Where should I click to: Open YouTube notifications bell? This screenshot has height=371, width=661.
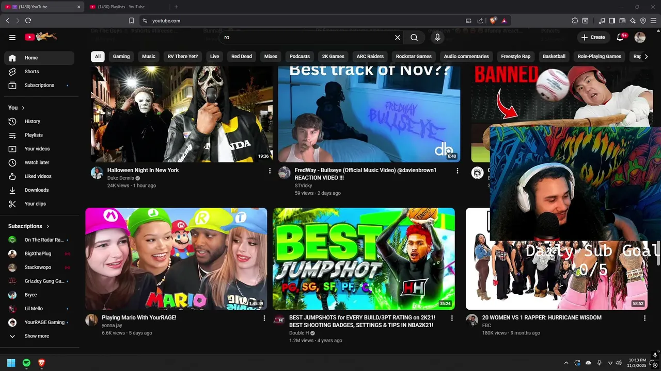coord(621,37)
